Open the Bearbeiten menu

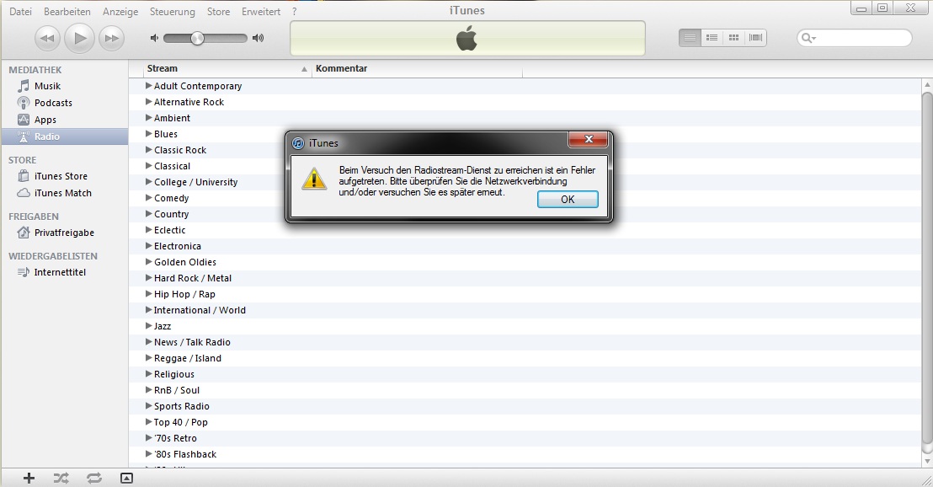[x=67, y=11]
